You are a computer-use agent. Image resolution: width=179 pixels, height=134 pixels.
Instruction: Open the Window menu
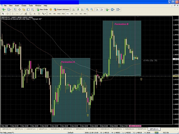point(38,5)
